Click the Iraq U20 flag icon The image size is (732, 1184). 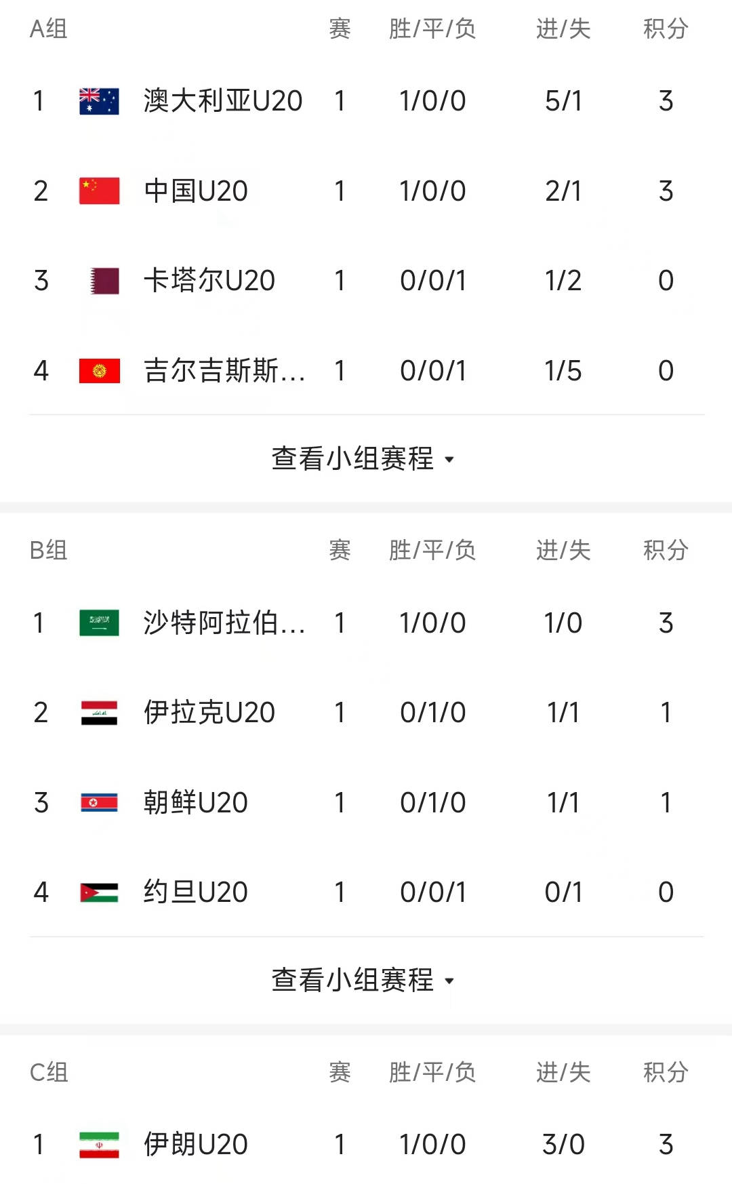point(99,713)
